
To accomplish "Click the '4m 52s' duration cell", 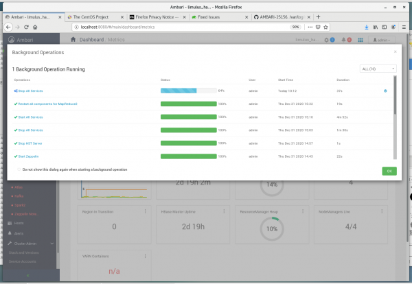I will coord(342,117).
